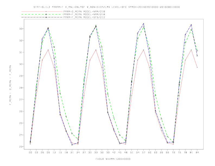
Task: Click y-axis tick label 32
Action: coord(21,40)
